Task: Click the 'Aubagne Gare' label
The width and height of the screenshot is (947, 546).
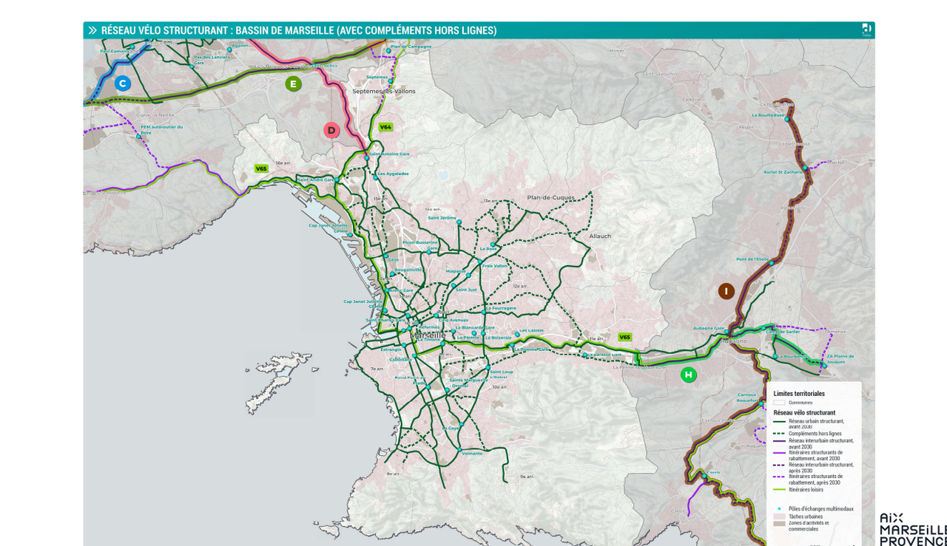Action: [709, 328]
